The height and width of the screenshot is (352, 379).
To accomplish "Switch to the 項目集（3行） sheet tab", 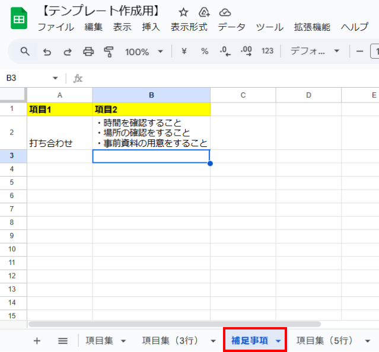I will [x=170, y=340].
